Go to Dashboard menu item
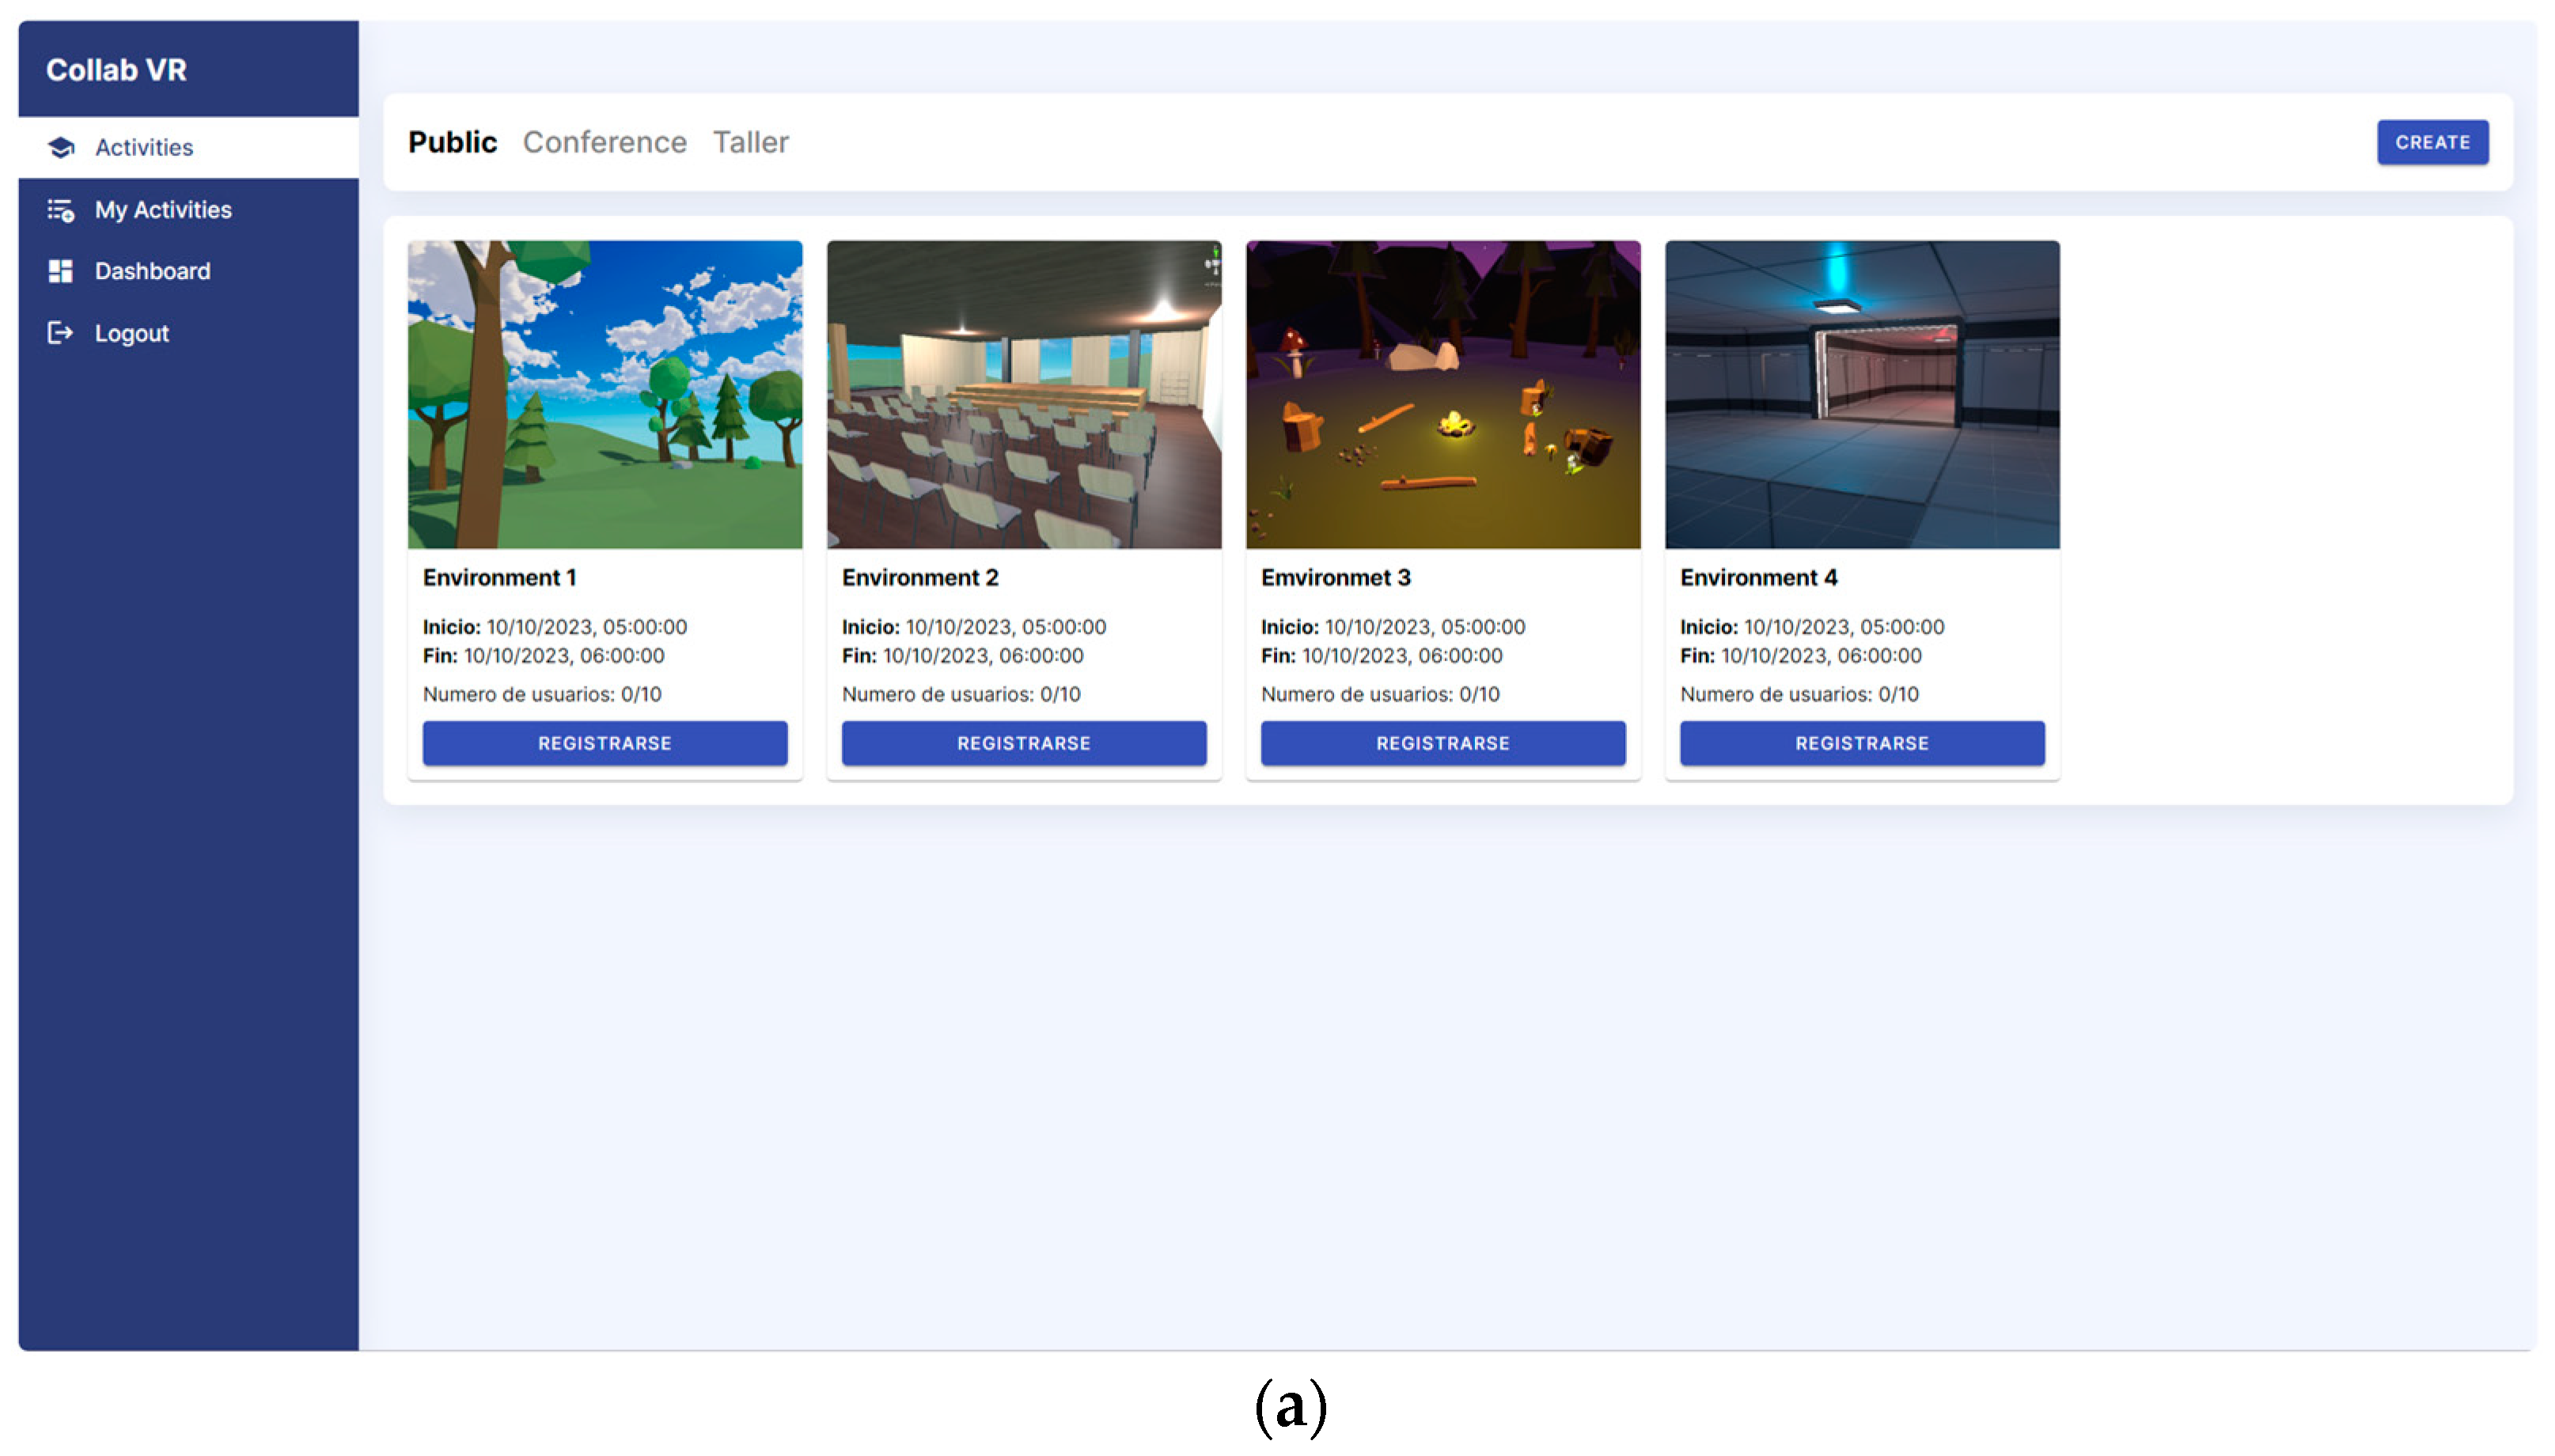 (x=152, y=271)
